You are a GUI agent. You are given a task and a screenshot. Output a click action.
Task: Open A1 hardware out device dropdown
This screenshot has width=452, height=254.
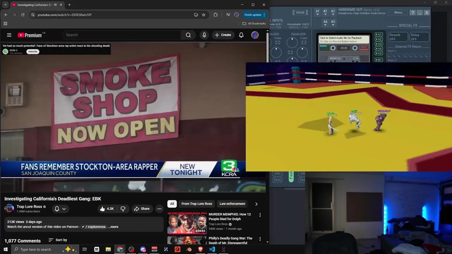[317, 12]
